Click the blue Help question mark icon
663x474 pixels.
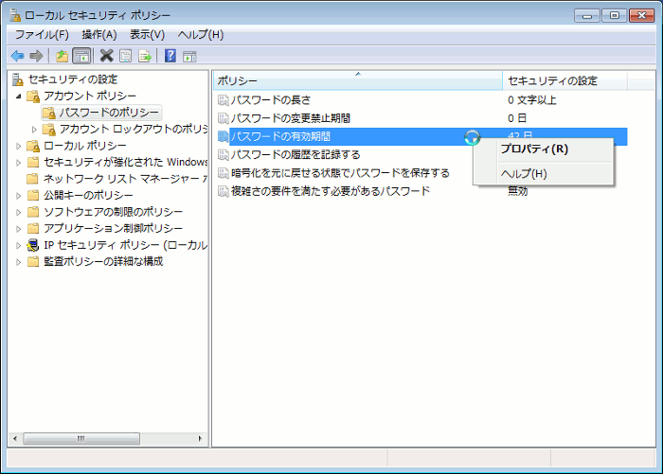pyautogui.click(x=170, y=56)
